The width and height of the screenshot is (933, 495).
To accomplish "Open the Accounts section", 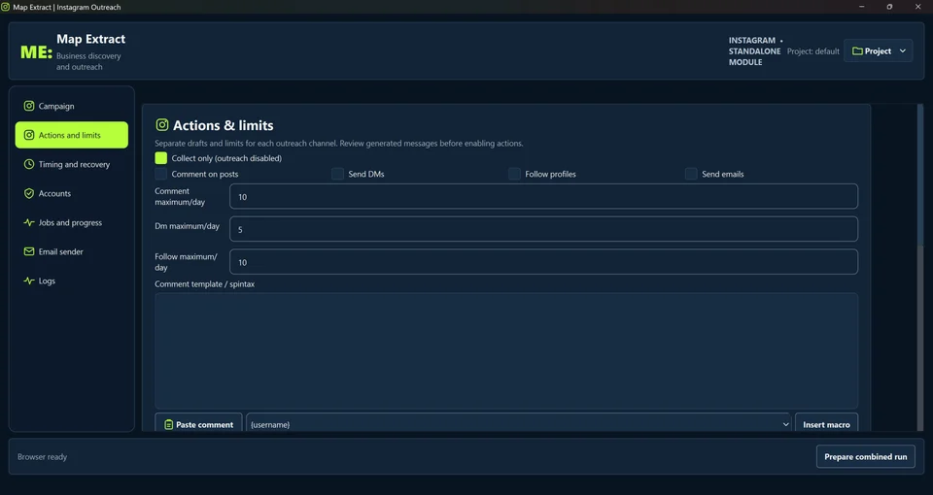I will 71,193.
